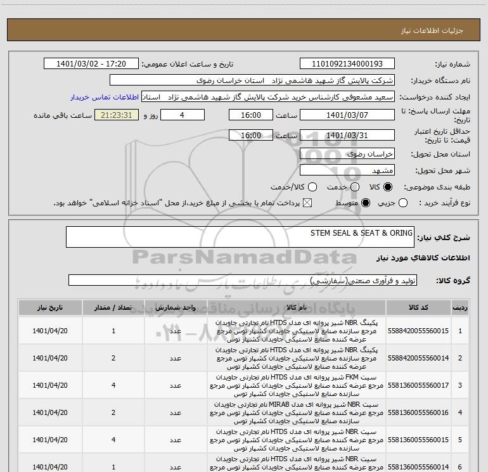488x472 pixels.
Task: Click the price validity date 1401/03/31 field
Action: (x=347, y=136)
